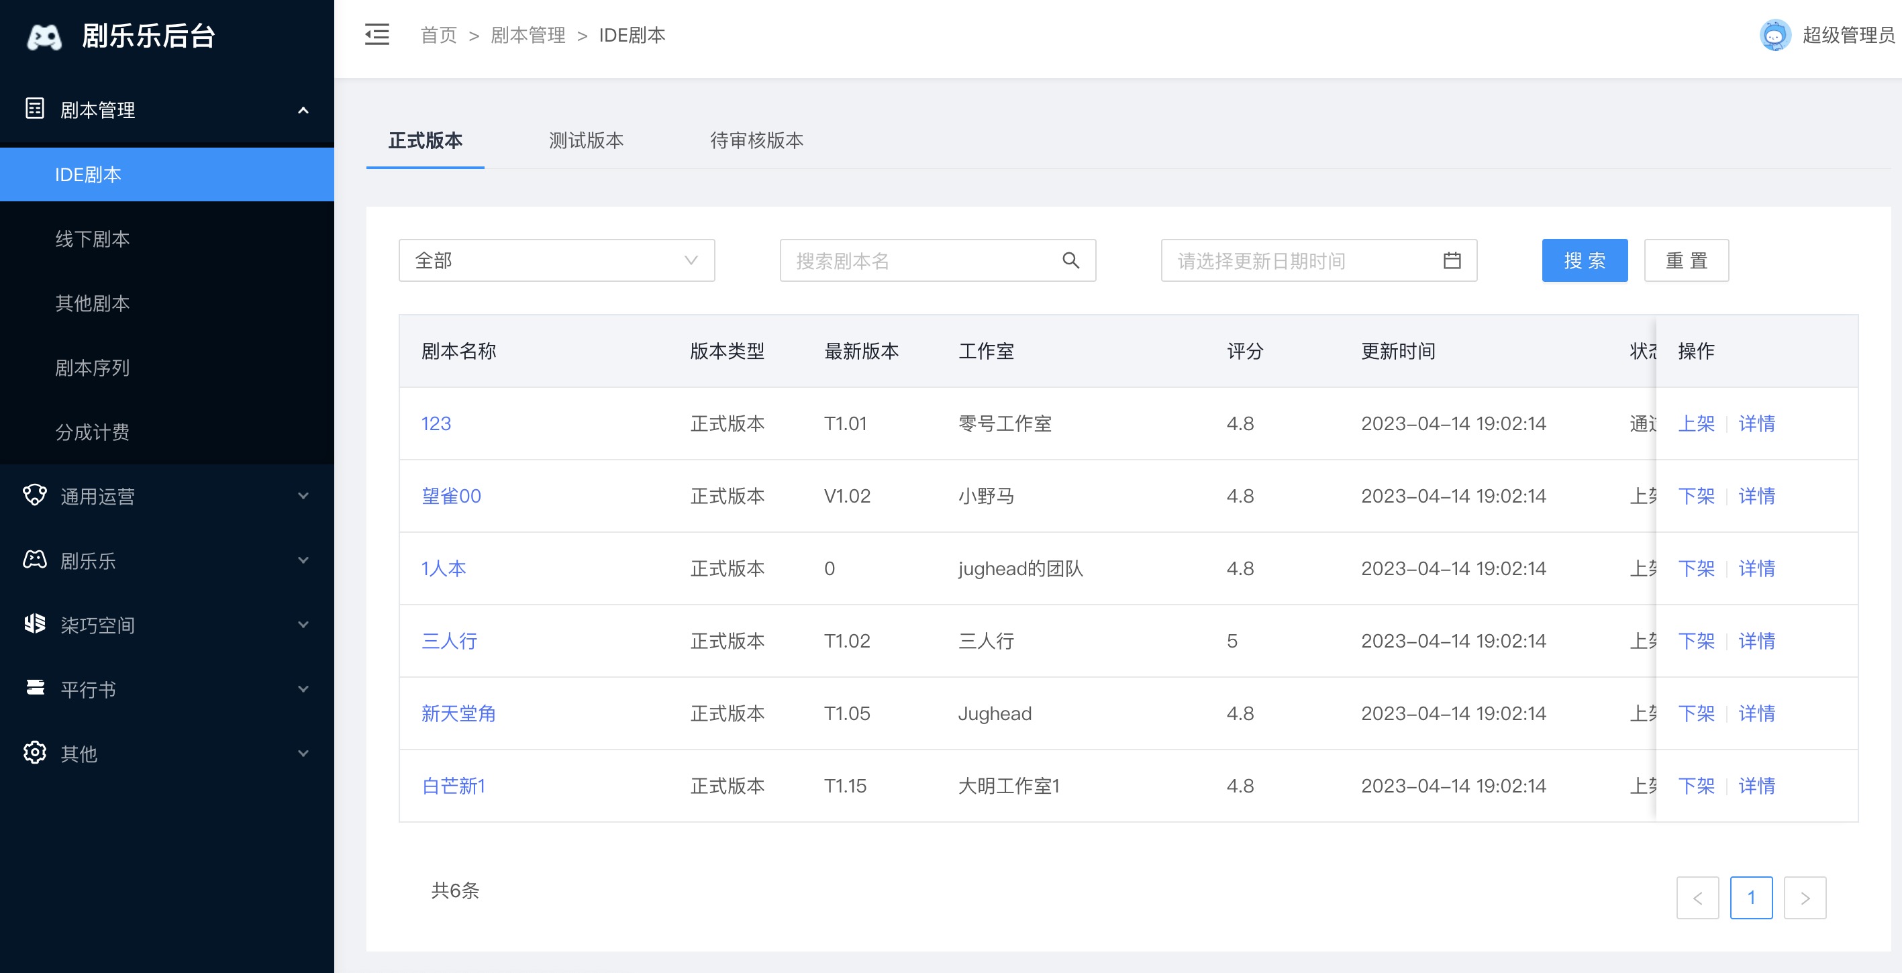
Task: Click the jughead的团队 cell
Action: pos(1020,568)
